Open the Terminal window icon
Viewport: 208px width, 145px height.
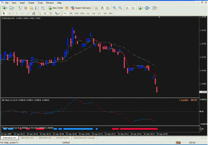tap(37, 8)
